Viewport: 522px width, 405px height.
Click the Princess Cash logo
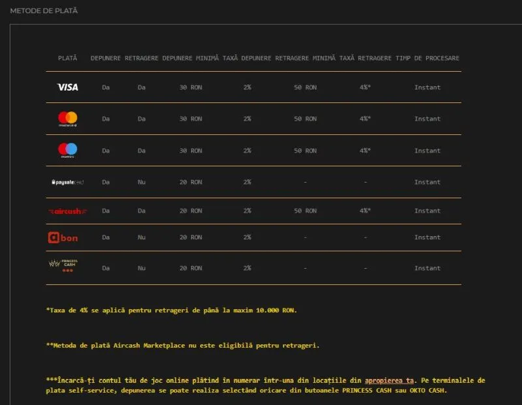[x=63, y=266]
